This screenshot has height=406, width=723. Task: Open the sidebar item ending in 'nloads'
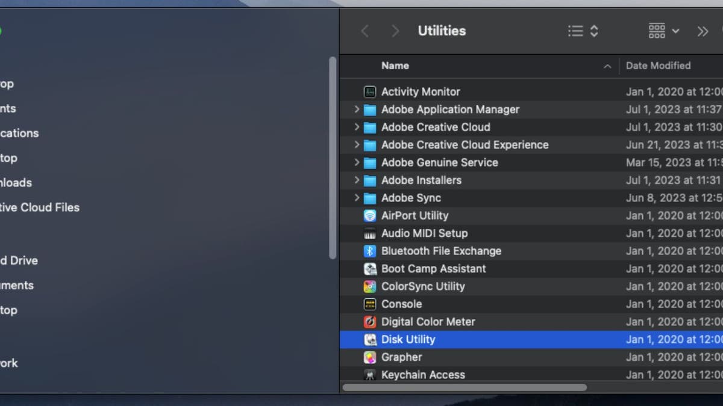(x=16, y=183)
